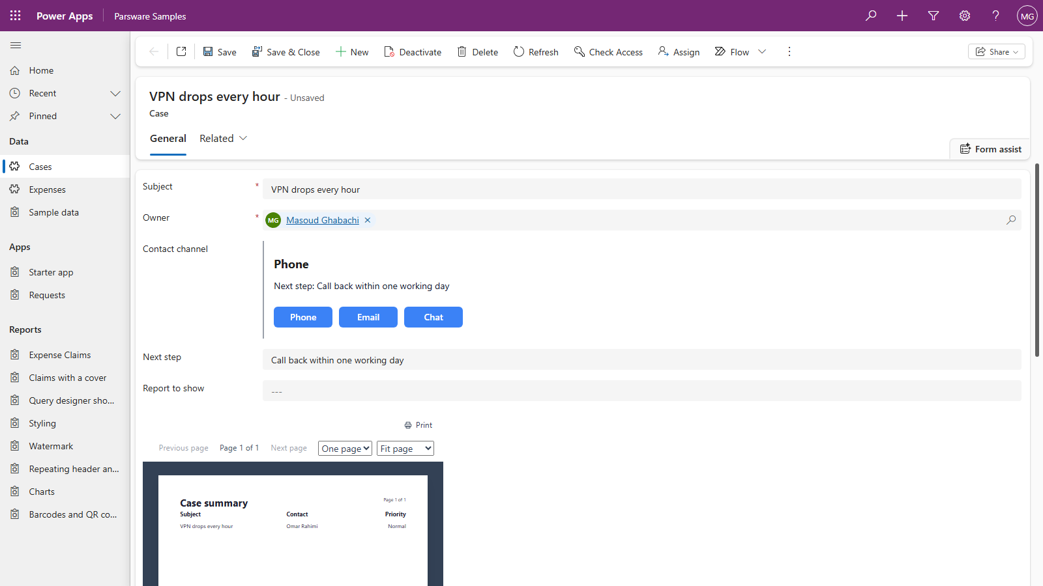Click the search magnifier in header
The image size is (1043, 586).
871,16
